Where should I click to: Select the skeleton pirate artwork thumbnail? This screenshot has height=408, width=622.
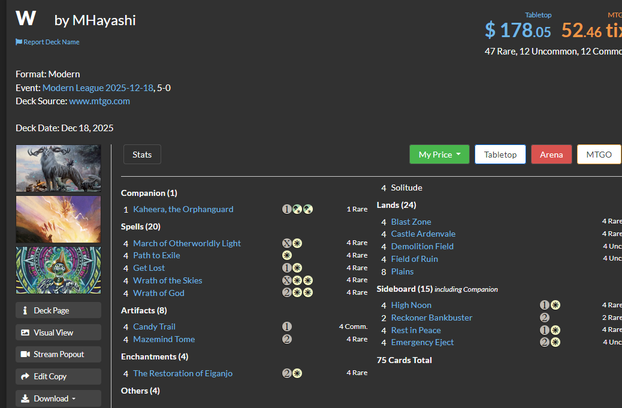[58, 270]
